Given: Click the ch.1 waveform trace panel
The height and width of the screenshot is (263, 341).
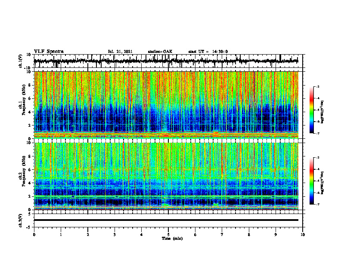Looking at the screenshot, I should pyautogui.click(x=168, y=61).
